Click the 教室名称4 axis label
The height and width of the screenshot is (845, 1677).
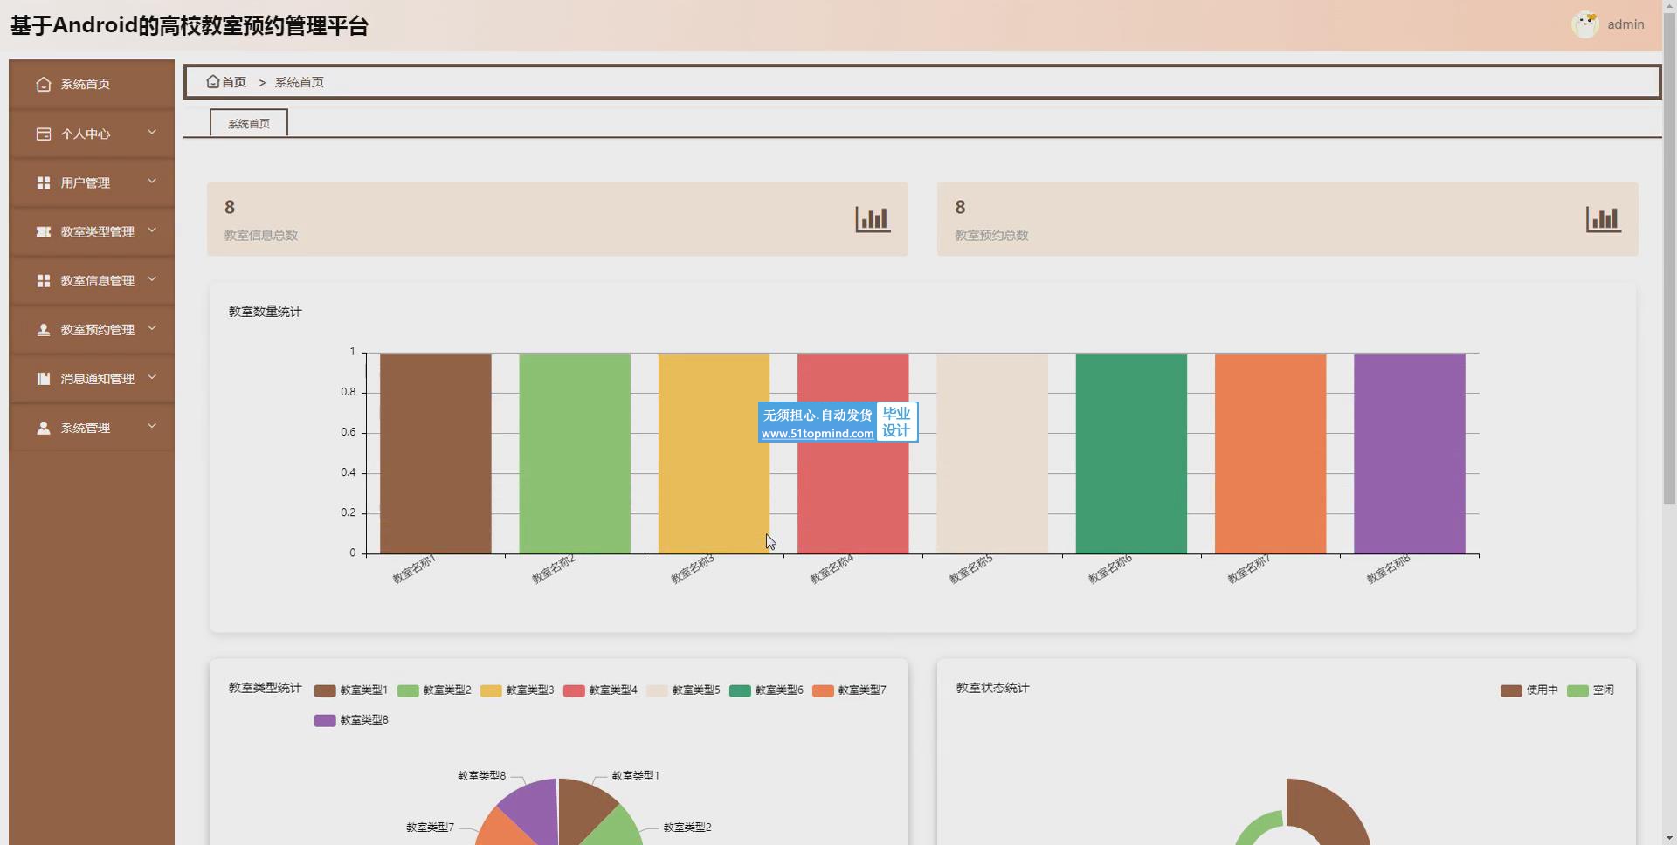pyautogui.click(x=832, y=570)
